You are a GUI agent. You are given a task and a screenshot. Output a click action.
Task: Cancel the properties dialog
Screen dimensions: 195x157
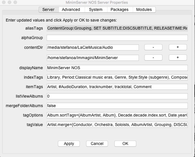pos(97,144)
